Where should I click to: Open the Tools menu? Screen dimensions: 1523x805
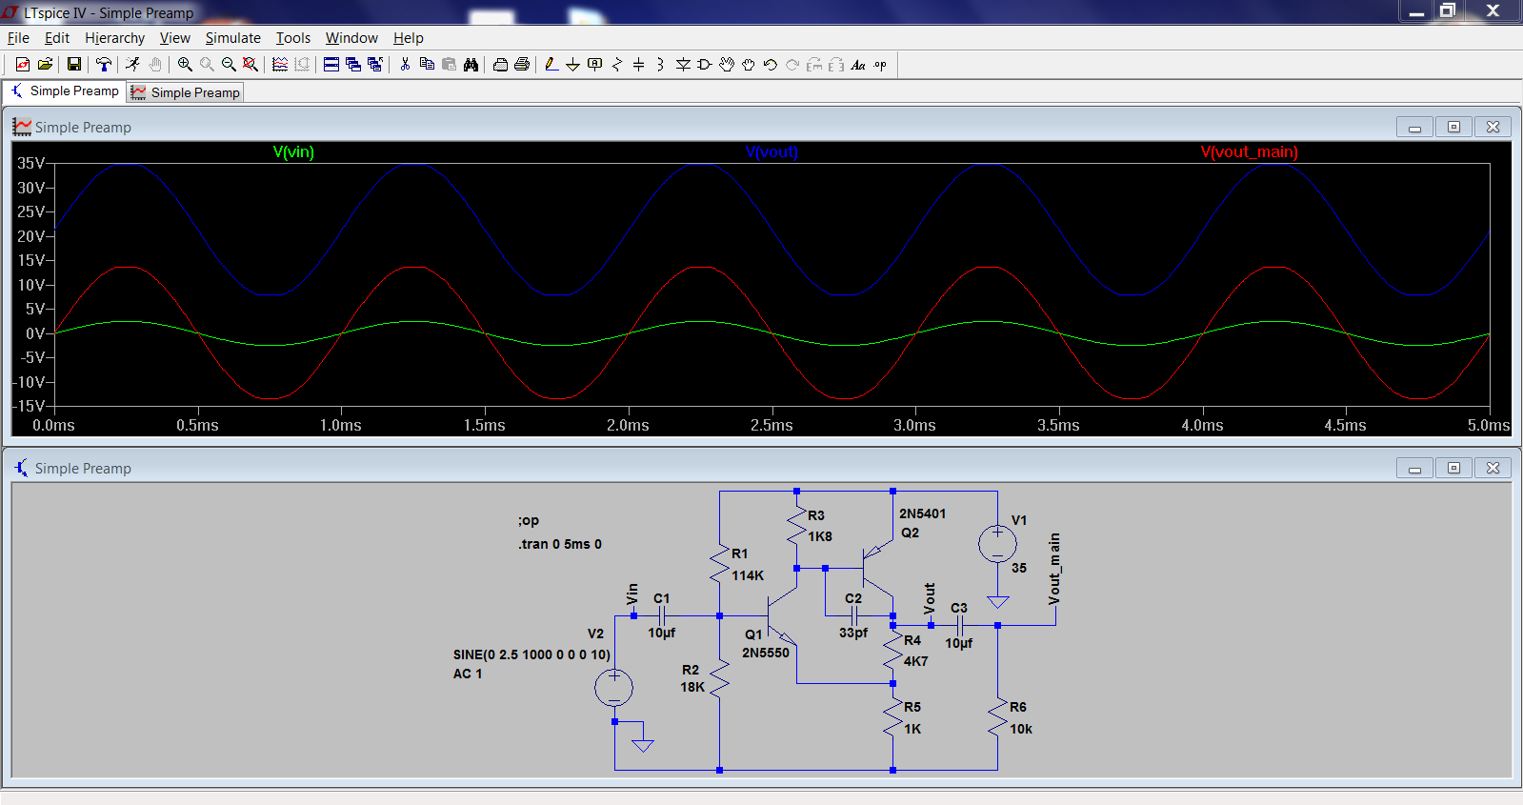(293, 38)
